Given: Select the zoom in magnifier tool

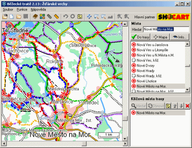Looking at the screenshot, I should [x=96, y=17].
